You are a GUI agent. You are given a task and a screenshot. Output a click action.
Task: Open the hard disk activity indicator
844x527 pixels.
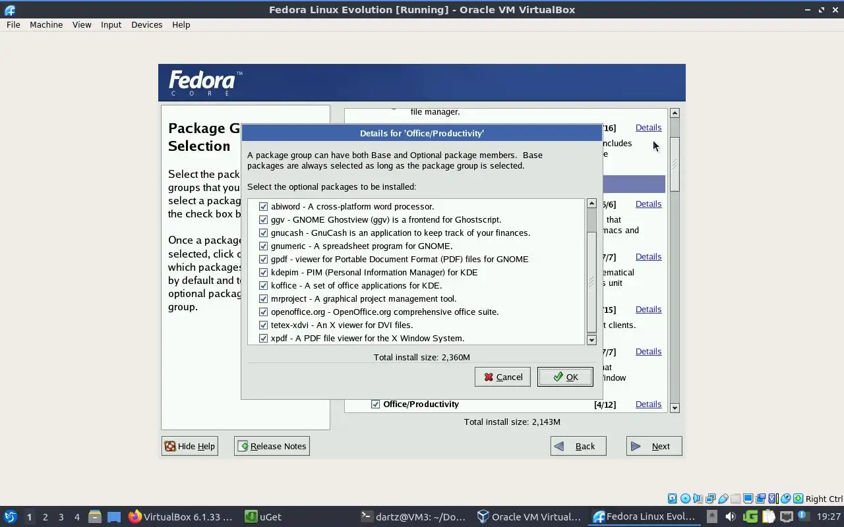(x=673, y=499)
